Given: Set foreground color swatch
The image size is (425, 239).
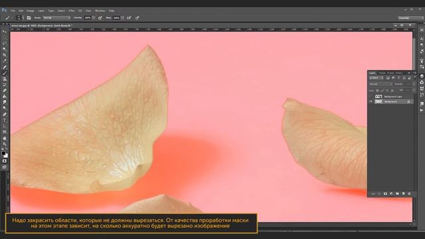Looking at the screenshot, I should pos(3,153).
